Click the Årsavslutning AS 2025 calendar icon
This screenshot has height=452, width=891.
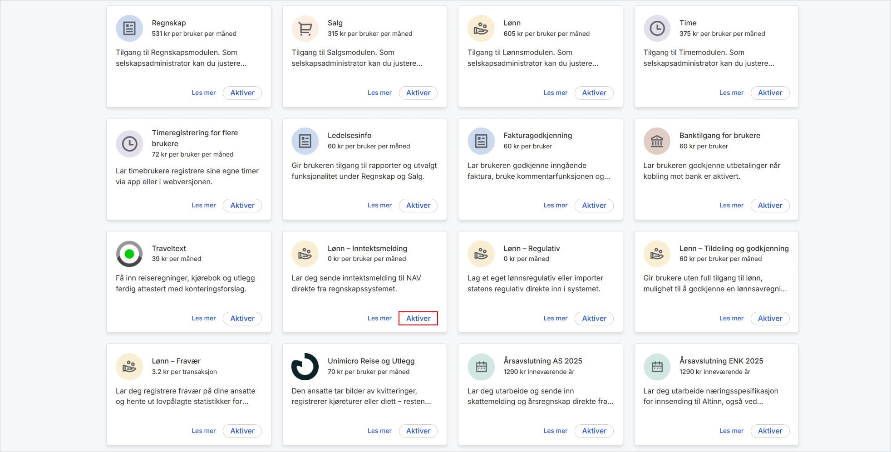click(481, 367)
